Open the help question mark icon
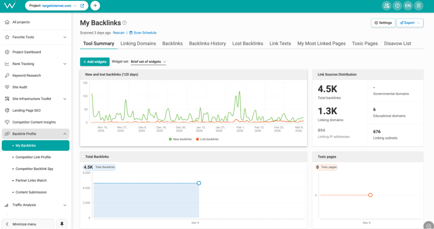This screenshot has width=434, height=229. (x=397, y=6)
